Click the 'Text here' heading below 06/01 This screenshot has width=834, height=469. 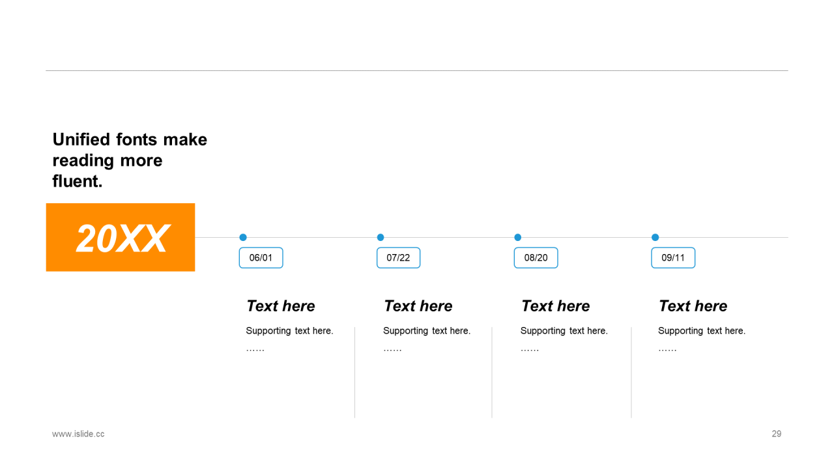point(281,306)
